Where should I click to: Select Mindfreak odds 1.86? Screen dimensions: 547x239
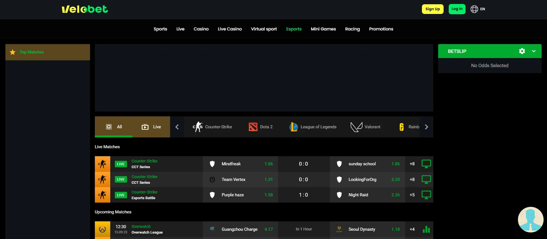tap(269, 164)
